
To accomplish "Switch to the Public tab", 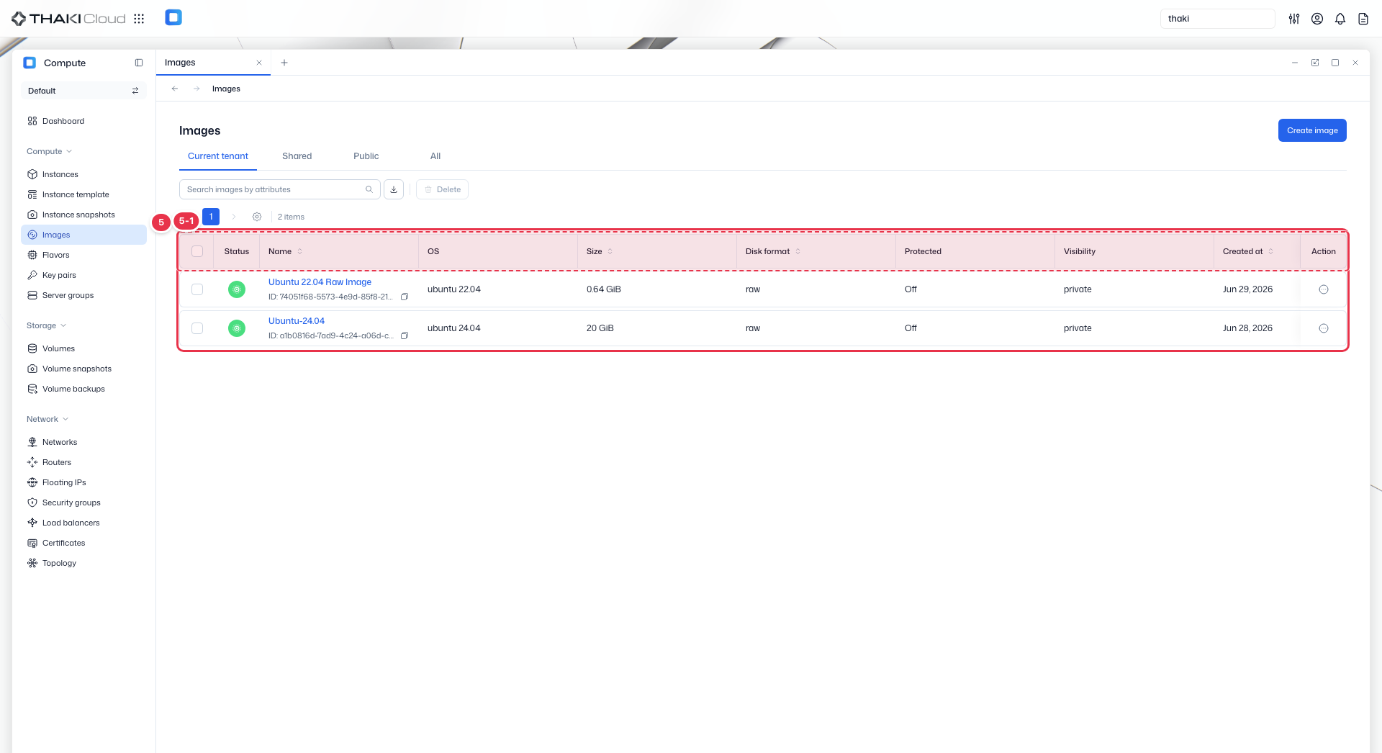I will pos(366,156).
